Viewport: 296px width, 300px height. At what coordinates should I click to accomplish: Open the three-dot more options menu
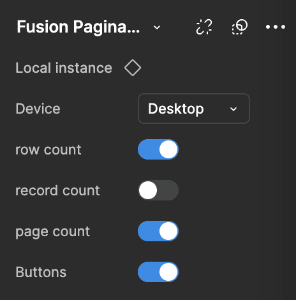pyautogui.click(x=276, y=27)
